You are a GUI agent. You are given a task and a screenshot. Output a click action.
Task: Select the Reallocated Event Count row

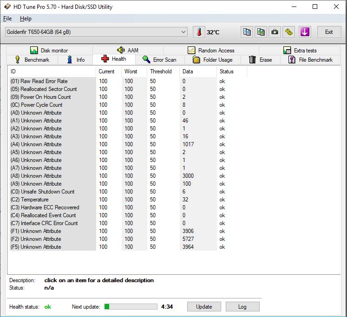tap(128, 215)
